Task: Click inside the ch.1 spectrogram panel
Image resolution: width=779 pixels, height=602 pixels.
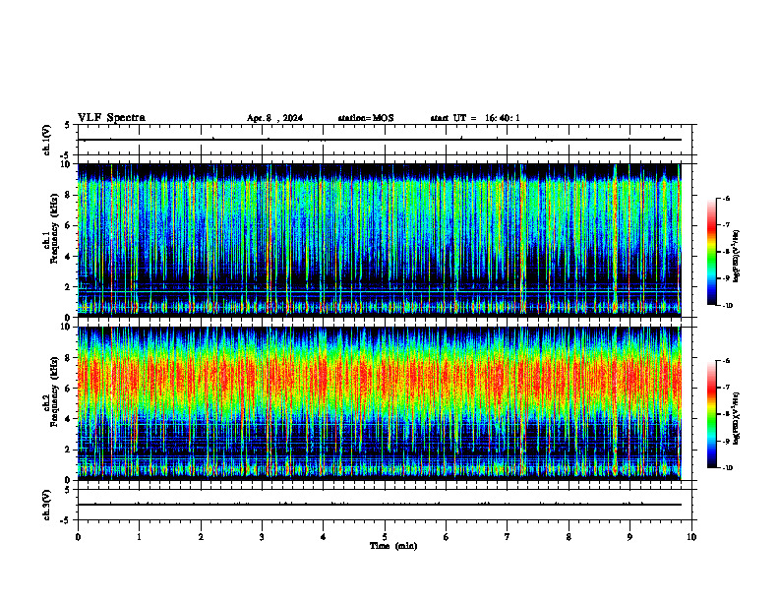Action: click(x=379, y=240)
